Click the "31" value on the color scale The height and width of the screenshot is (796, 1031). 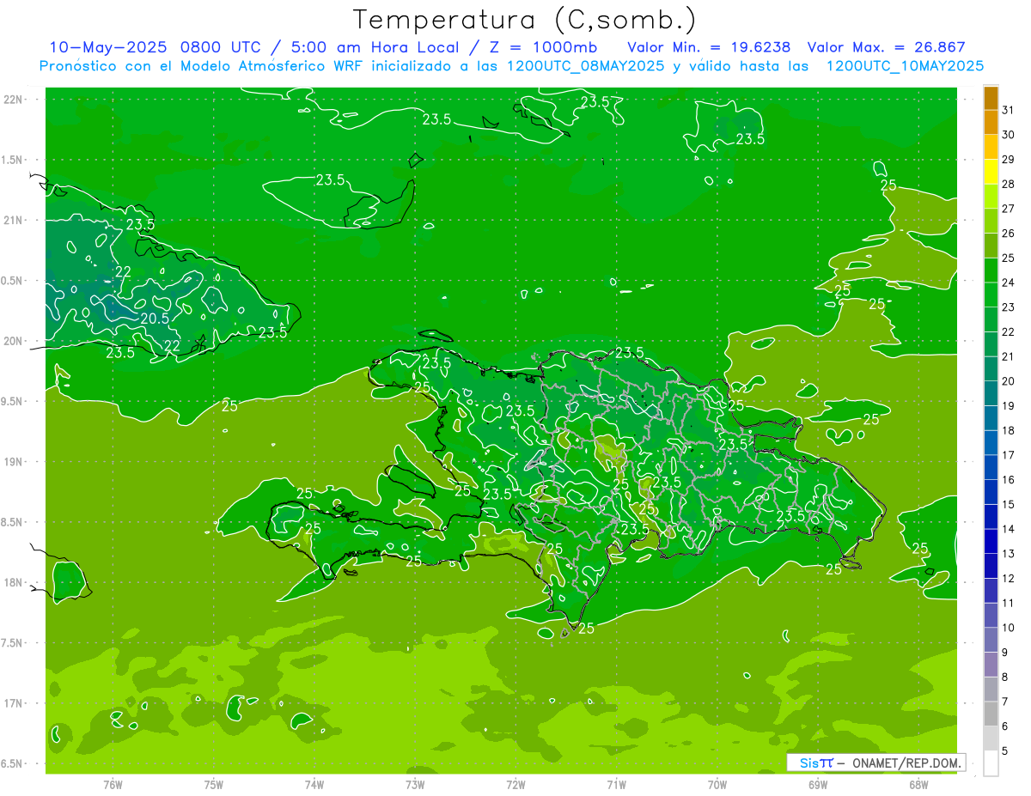[x=1009, y=110]
